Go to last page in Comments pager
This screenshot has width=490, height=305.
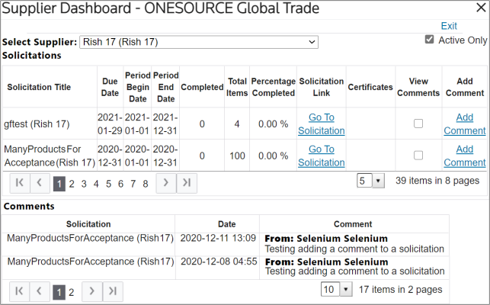(113, 291)
